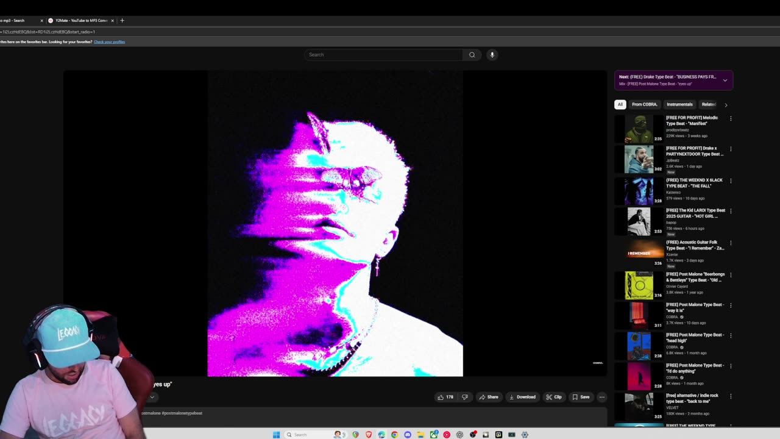The width and height of the screenshot is (780, 439).
Task: Open Kid LAROI "HOT GIRL" thumbnail
Action: click(x=639, y=221)
